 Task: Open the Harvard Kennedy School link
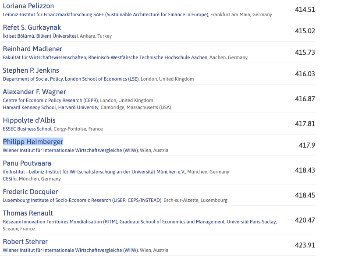(51, 107)
